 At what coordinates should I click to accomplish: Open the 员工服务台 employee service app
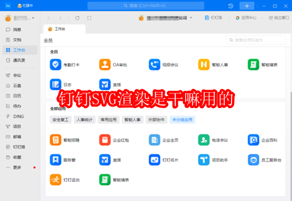tap(265, 160)
